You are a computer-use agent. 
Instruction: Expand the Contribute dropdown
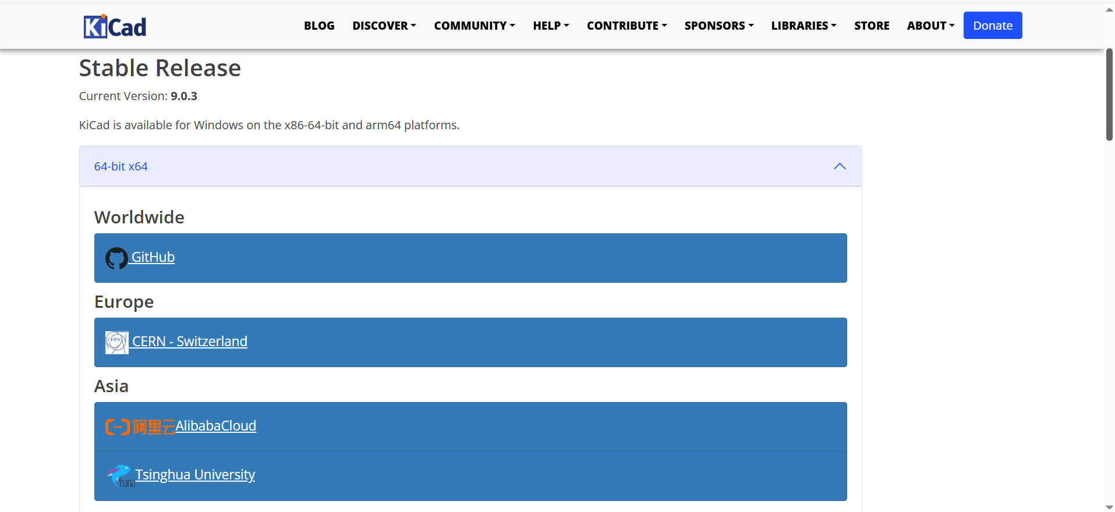[x=626, y=26]
